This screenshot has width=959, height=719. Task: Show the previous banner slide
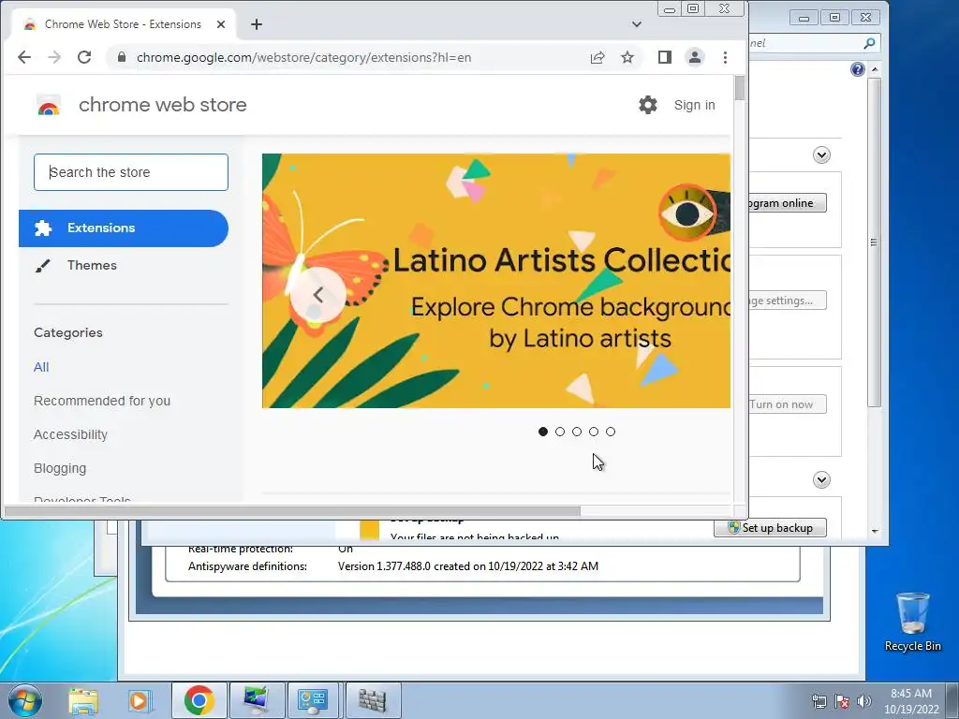click(318, 295)
